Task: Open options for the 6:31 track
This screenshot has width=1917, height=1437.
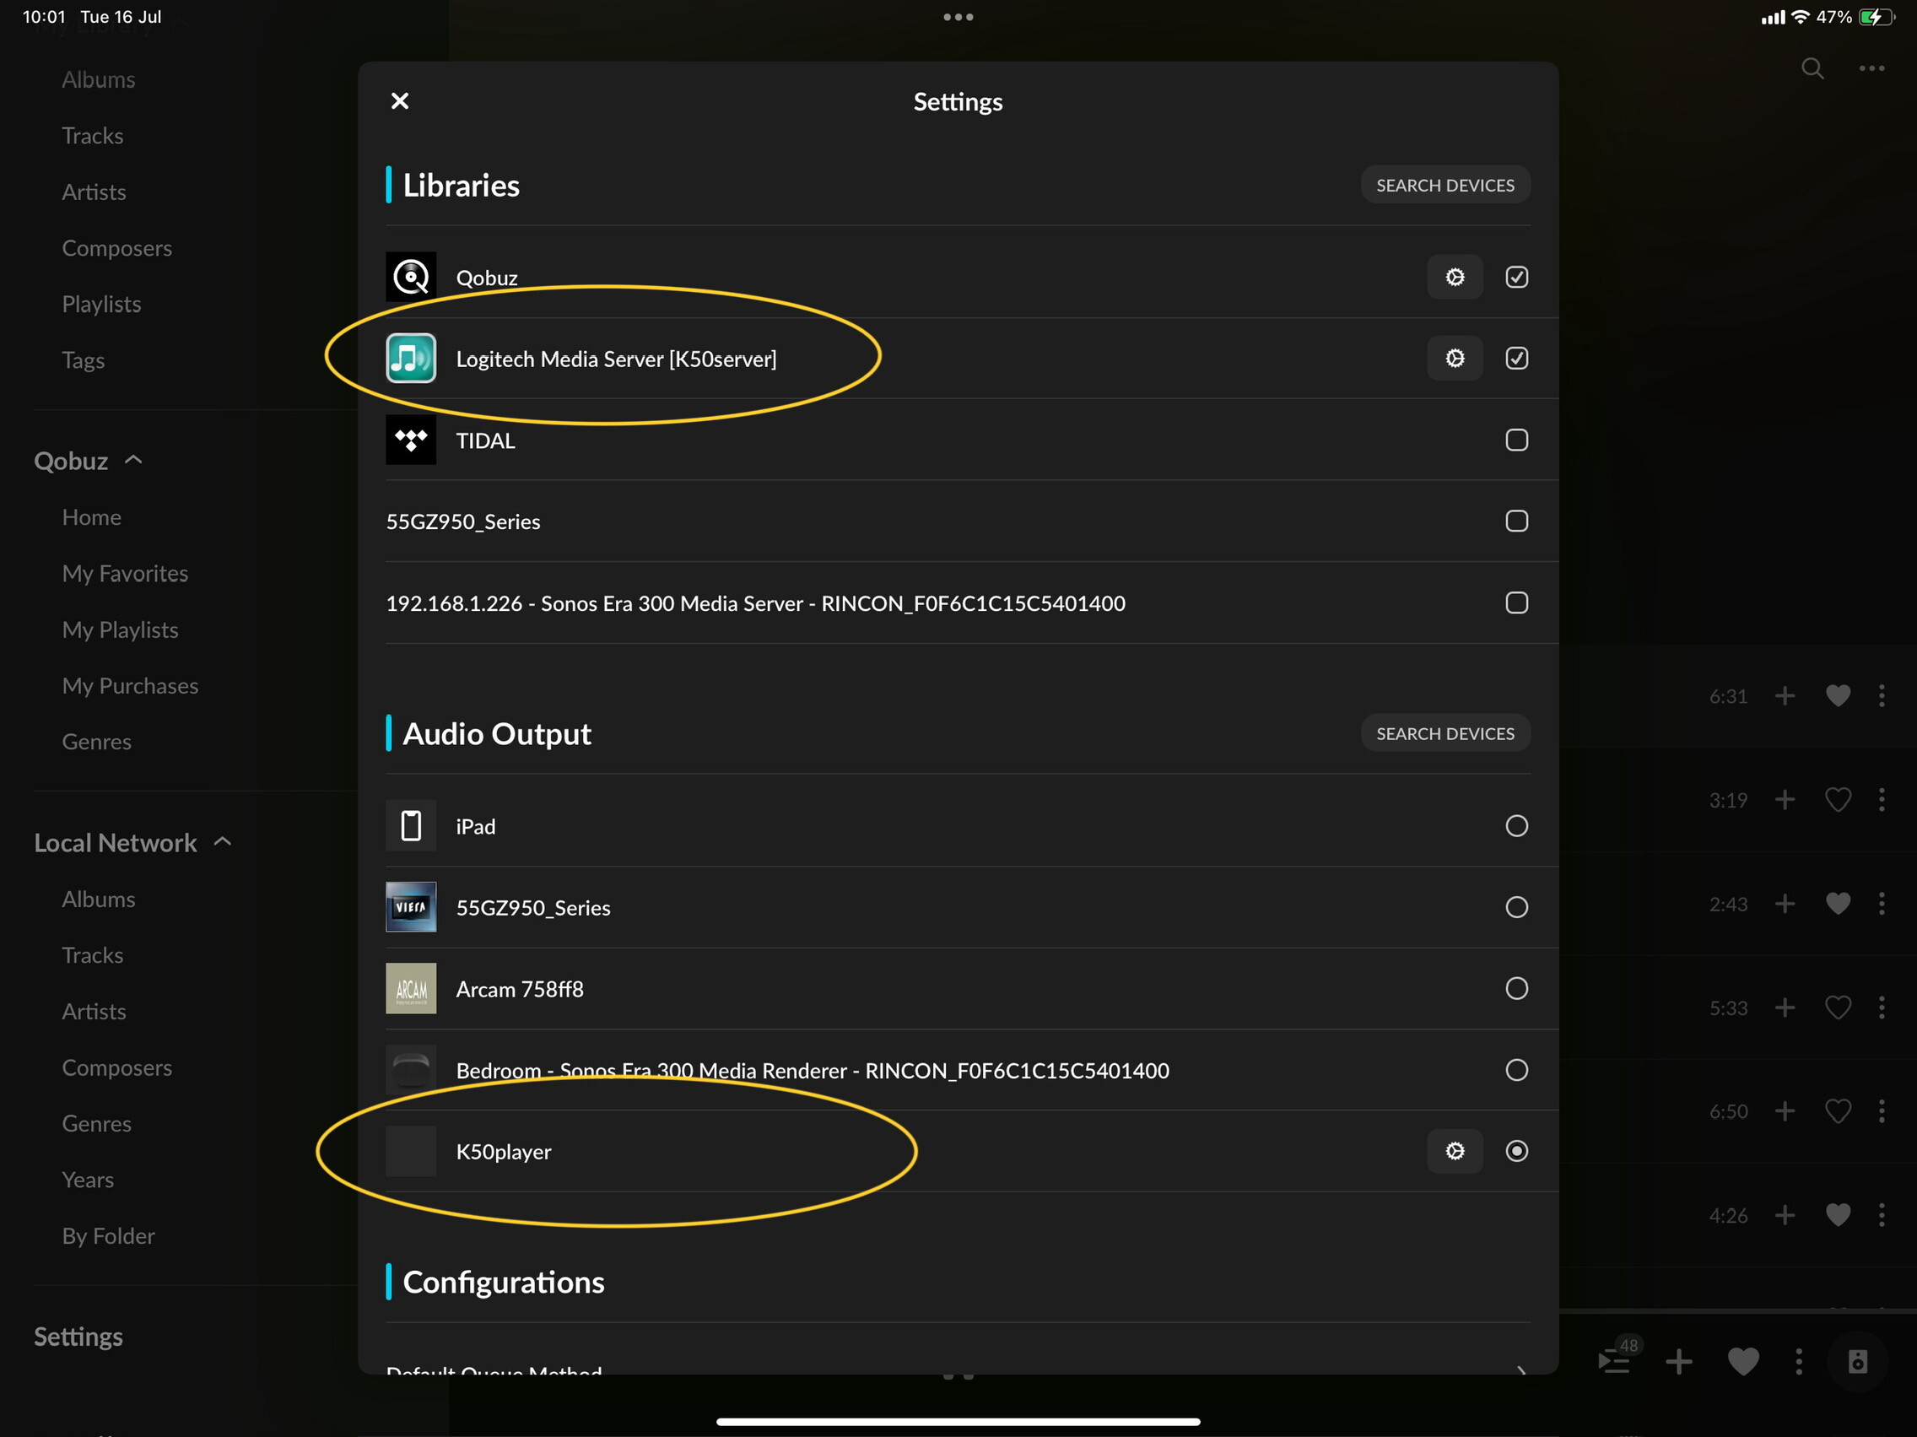Action: coord(1882,696)
